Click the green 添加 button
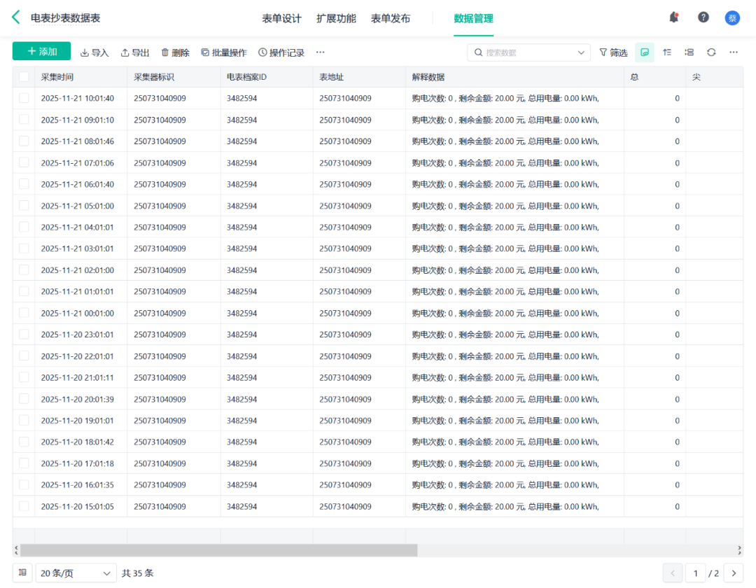The width and height of the screenshot is (756, 588). [x=41, y=51]
